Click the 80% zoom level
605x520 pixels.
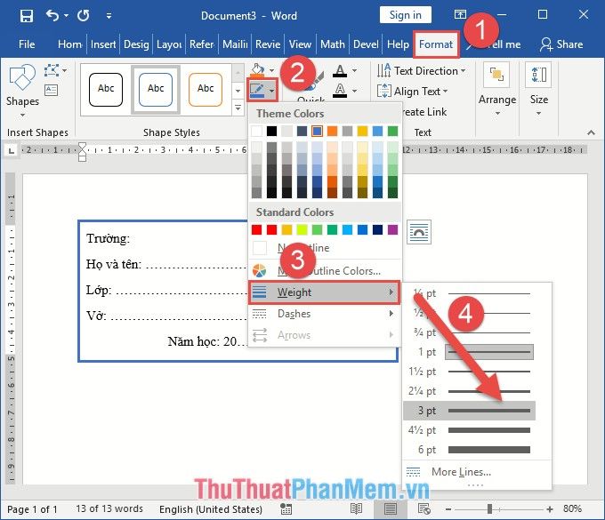(572, 508)
